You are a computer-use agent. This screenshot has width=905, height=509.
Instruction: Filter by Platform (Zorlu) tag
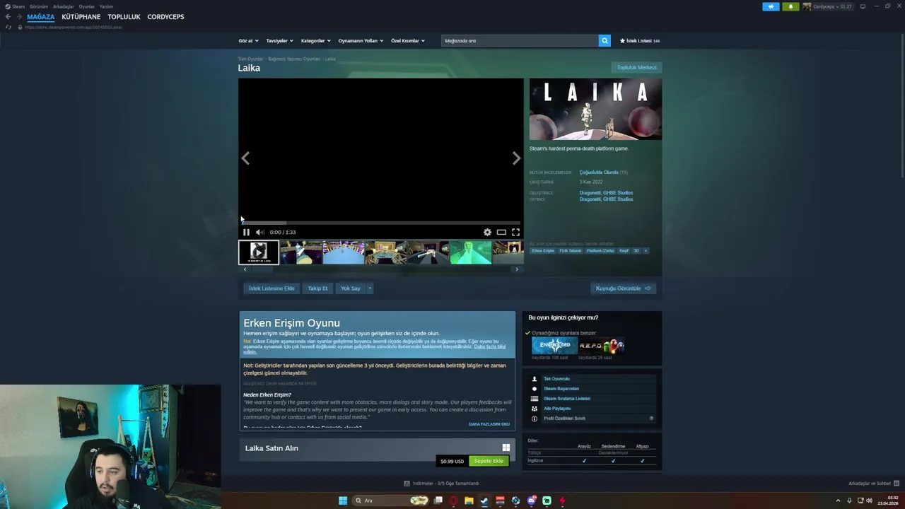[600, 250]
